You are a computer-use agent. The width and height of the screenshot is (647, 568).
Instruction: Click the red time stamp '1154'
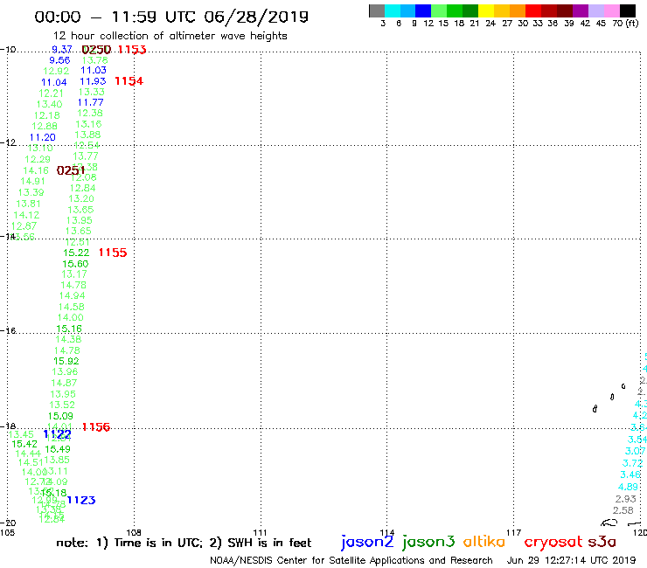[129, 81]
